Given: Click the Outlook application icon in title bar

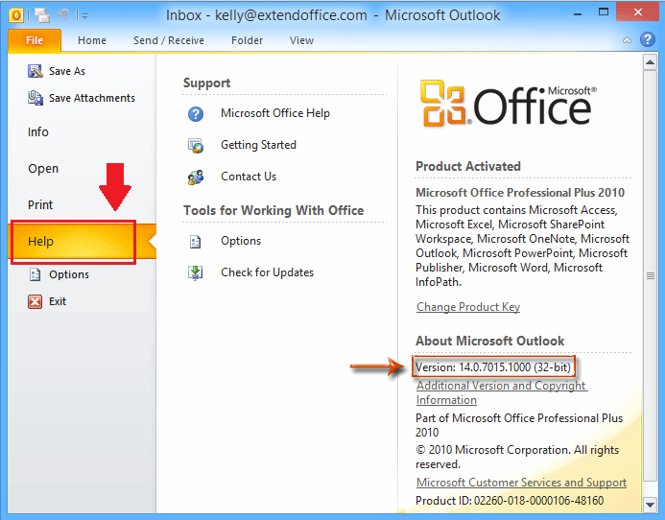Looking at the screenshot, I should tap(15, 15).
